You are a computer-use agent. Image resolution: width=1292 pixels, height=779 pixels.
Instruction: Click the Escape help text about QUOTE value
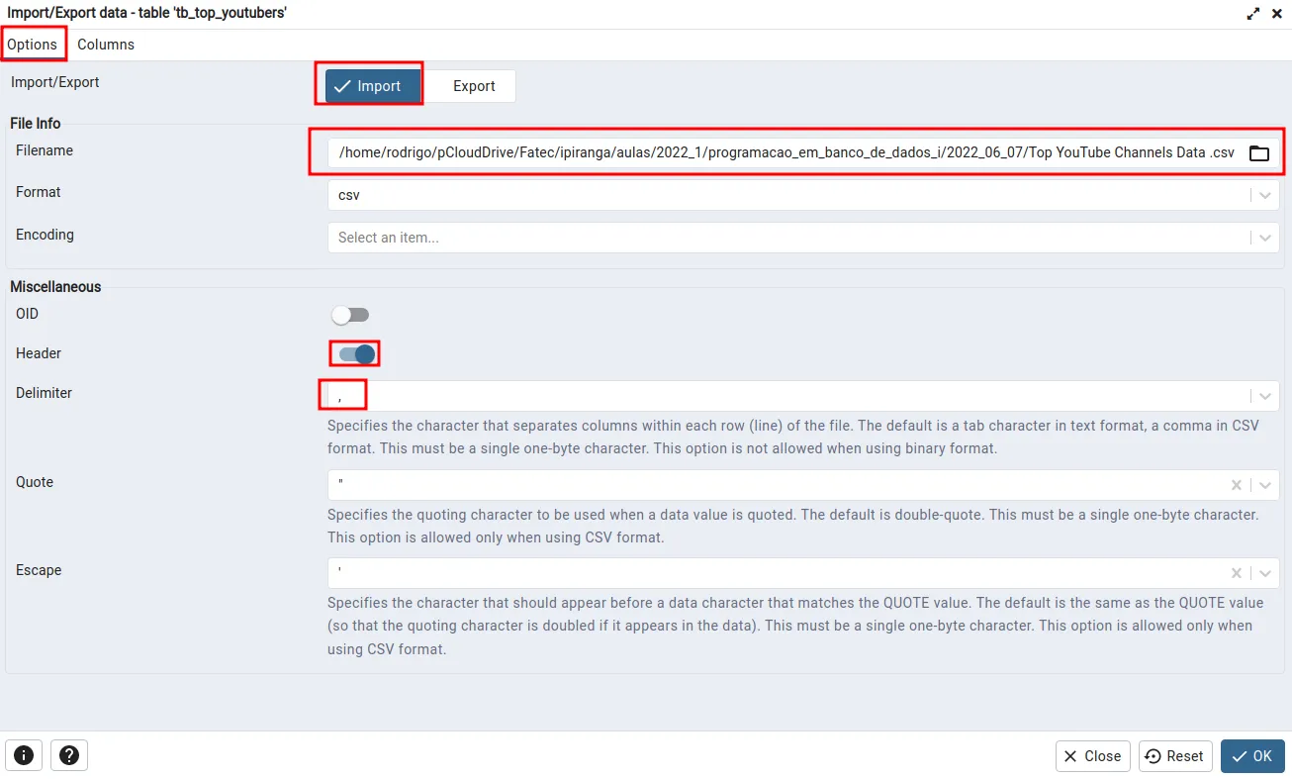click(795, 627)
